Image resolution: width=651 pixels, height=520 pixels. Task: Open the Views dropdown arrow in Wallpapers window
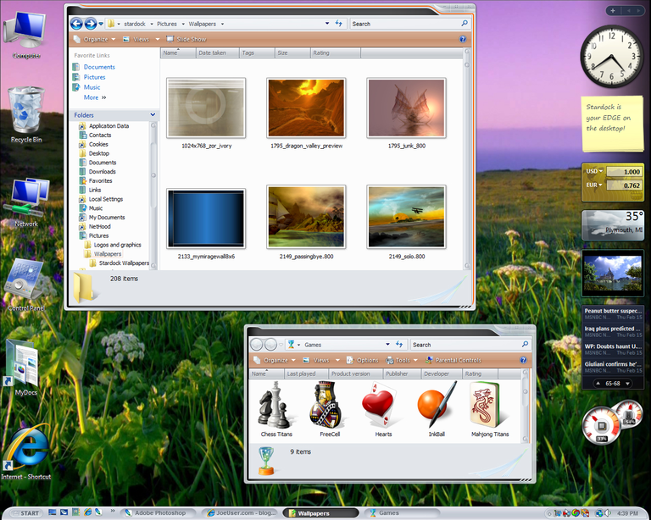158,40
